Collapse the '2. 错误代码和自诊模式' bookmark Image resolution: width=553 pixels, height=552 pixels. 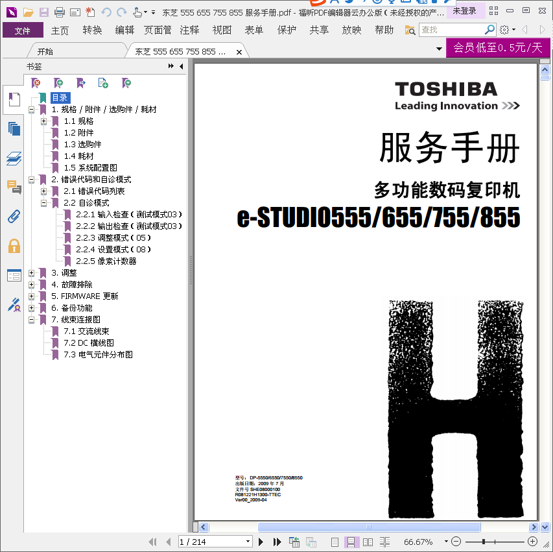(x=31, y=180)
